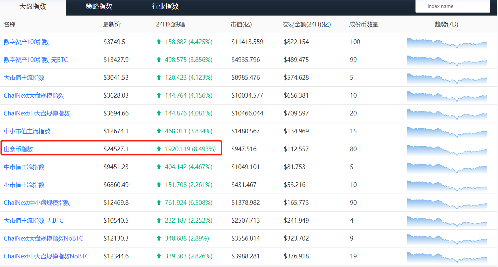This screenshot has height=267, width=498.
Task: Open the ChaiNext大盘规模指数 link
Action: pyautogui.click(x=34, y=96)
